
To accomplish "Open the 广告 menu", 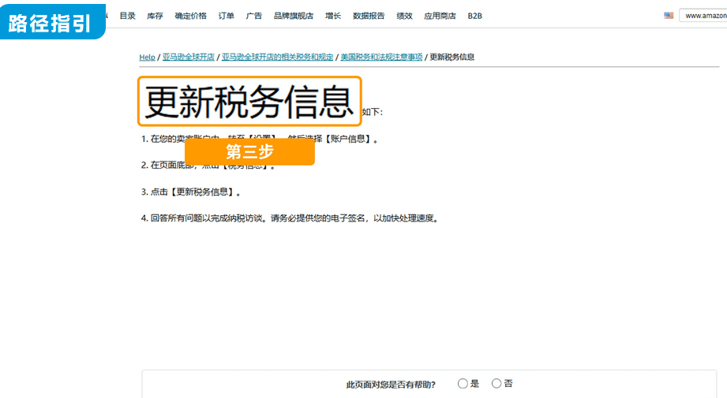I will click(253, 16).
